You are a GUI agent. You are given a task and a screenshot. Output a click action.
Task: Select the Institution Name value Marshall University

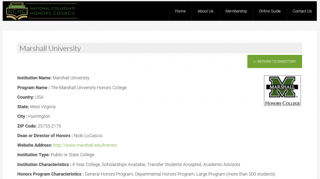pyautogui.click(x=71, y=78)
